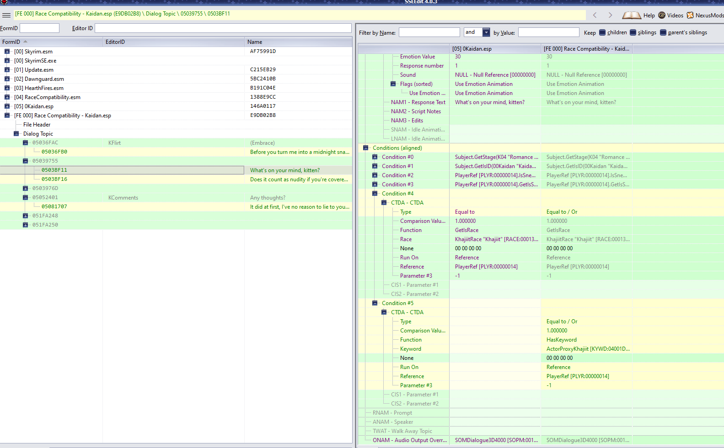The width and height of the screenshot is (724, 448).
Task: Navigate forward with the right arrow
Action: [x=610, y=15]
